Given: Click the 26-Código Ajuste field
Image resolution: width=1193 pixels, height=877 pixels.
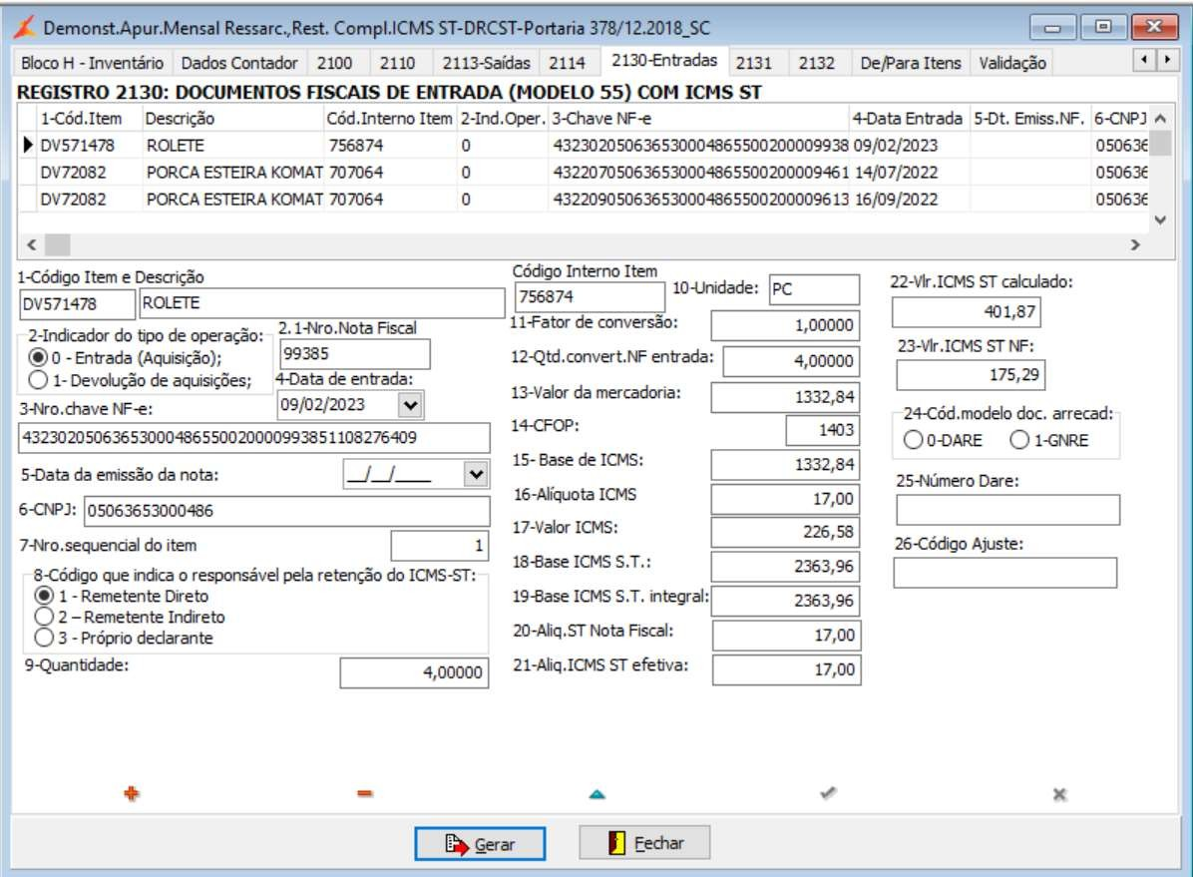Looking at the screenshot, I should pyautogui.click(x=1005, y=573).
